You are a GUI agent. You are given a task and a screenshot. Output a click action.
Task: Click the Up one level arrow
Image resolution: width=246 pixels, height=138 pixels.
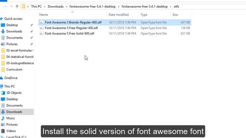pyautogui.click(x=17, y=7)
